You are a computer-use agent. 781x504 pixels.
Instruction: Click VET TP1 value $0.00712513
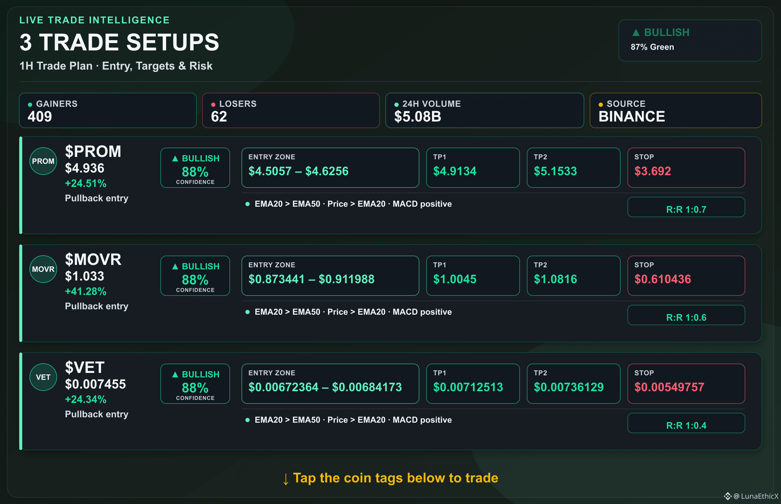click(x=468, y=387)
